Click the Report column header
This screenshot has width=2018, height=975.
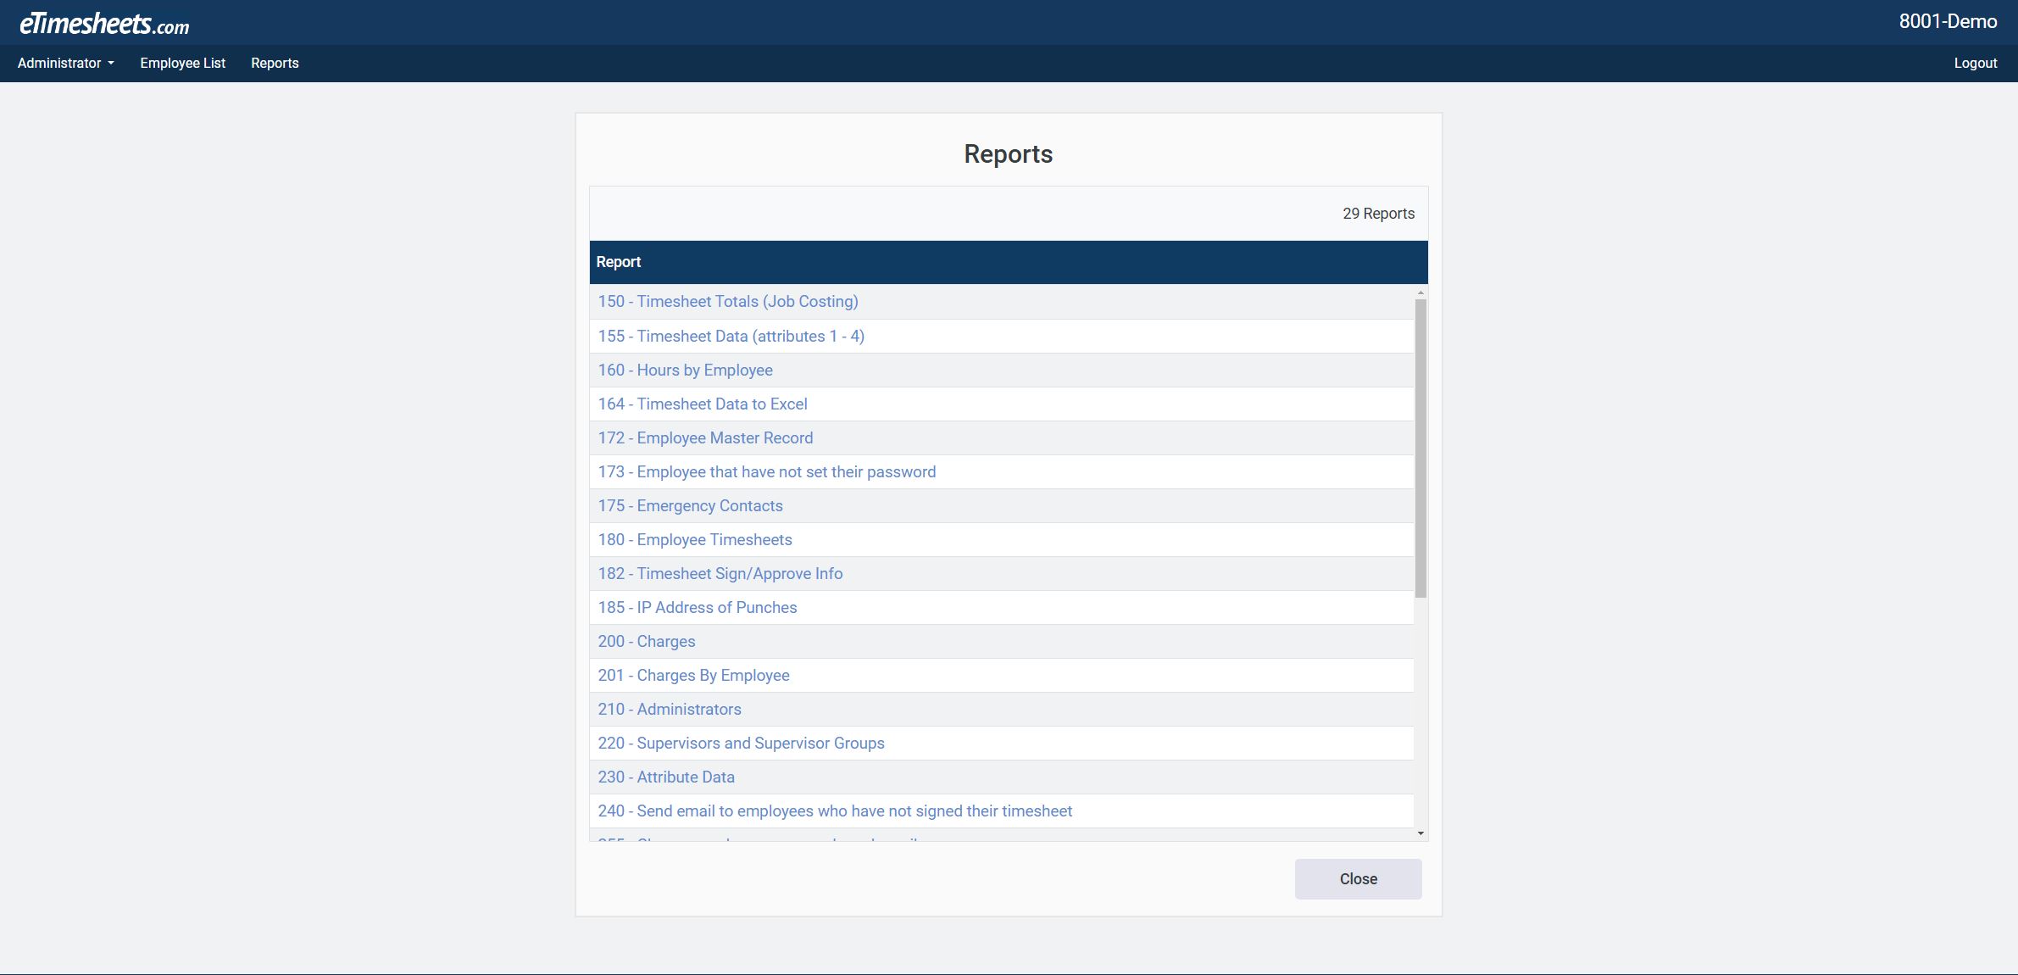pos(618,262)
